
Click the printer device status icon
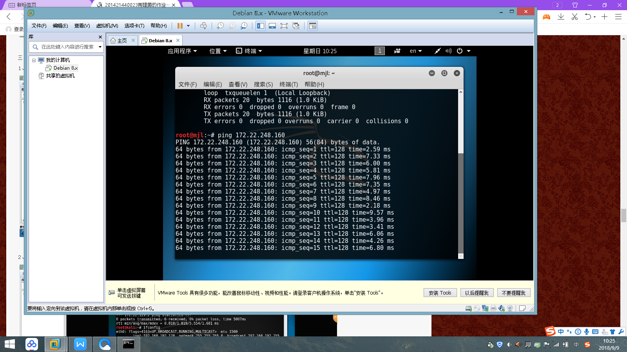(493, 308)
